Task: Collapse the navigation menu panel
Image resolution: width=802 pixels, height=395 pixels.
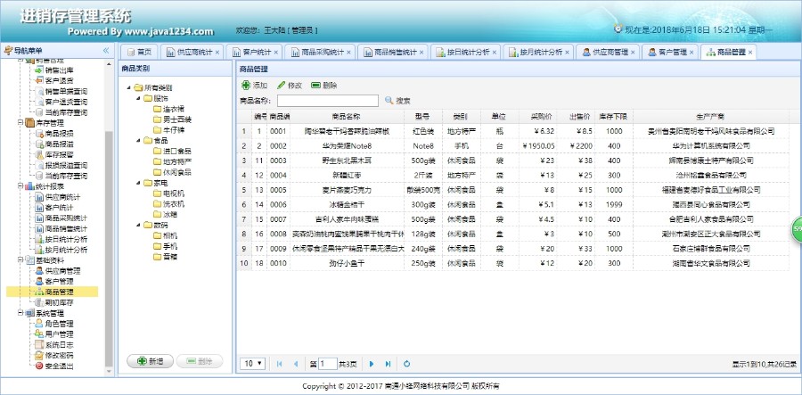Action: pyautogui.click(x=106, y=51)
